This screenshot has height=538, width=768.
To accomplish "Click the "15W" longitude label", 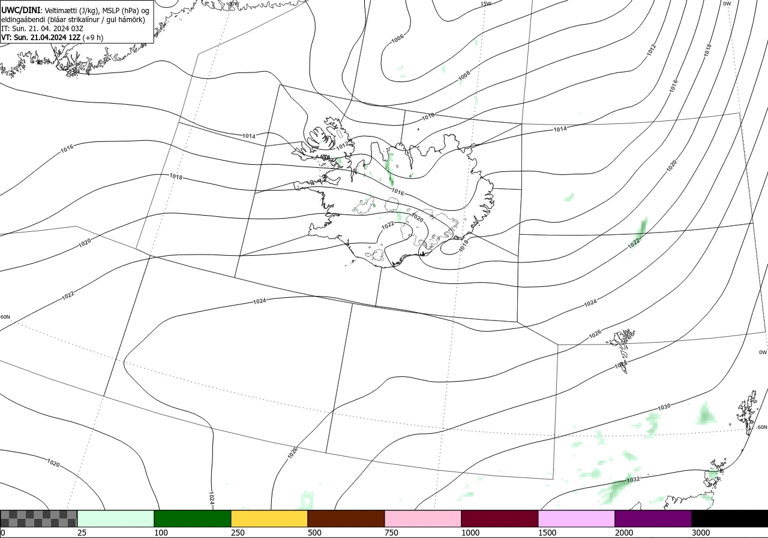I will 485,4.
